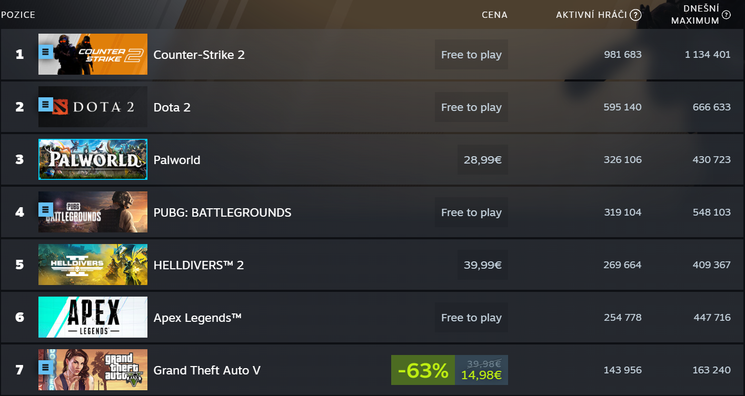The width and height of the screenshot is (745, 396).
Task: Click Free to play button for Apex Legends
Action: point(471,318)
